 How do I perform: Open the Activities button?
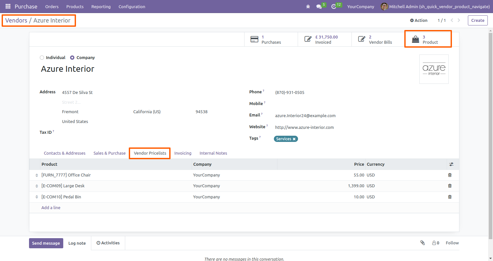108,243
